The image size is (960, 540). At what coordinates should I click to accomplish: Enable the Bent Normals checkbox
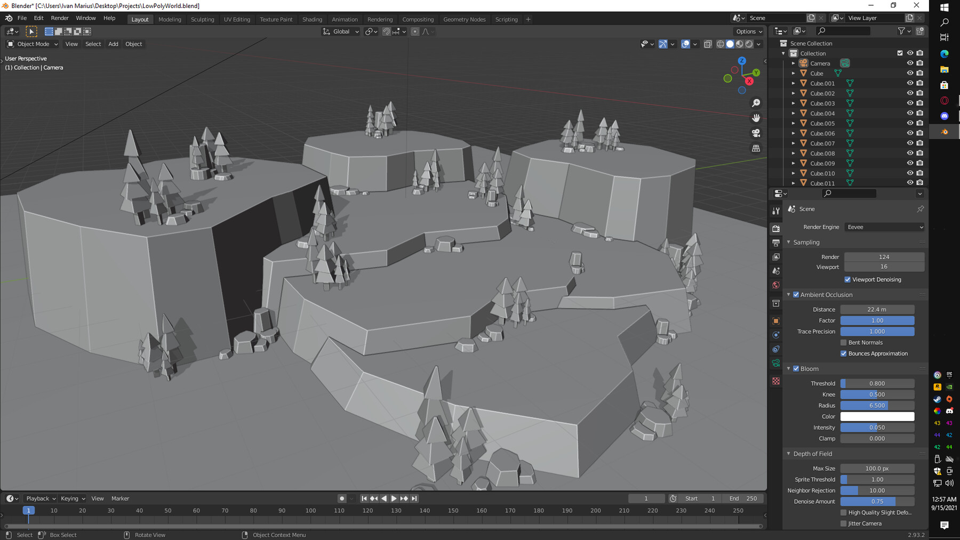point(844,342)
